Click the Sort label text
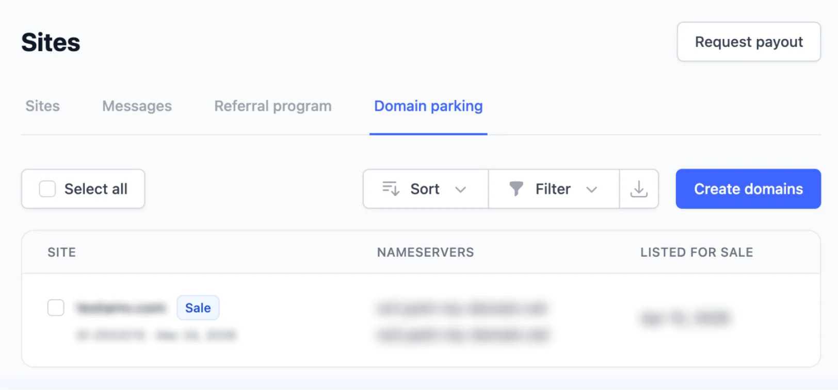The width and height of the screenshot is (838, 390). pos(425,189)
